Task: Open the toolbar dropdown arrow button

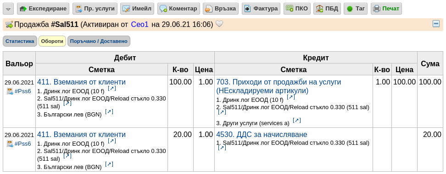Action: point(8,9)
